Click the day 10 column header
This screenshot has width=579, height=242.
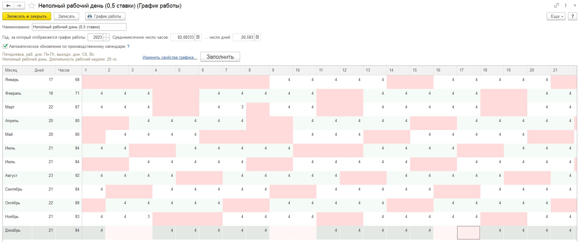click(x=305, y=70)
